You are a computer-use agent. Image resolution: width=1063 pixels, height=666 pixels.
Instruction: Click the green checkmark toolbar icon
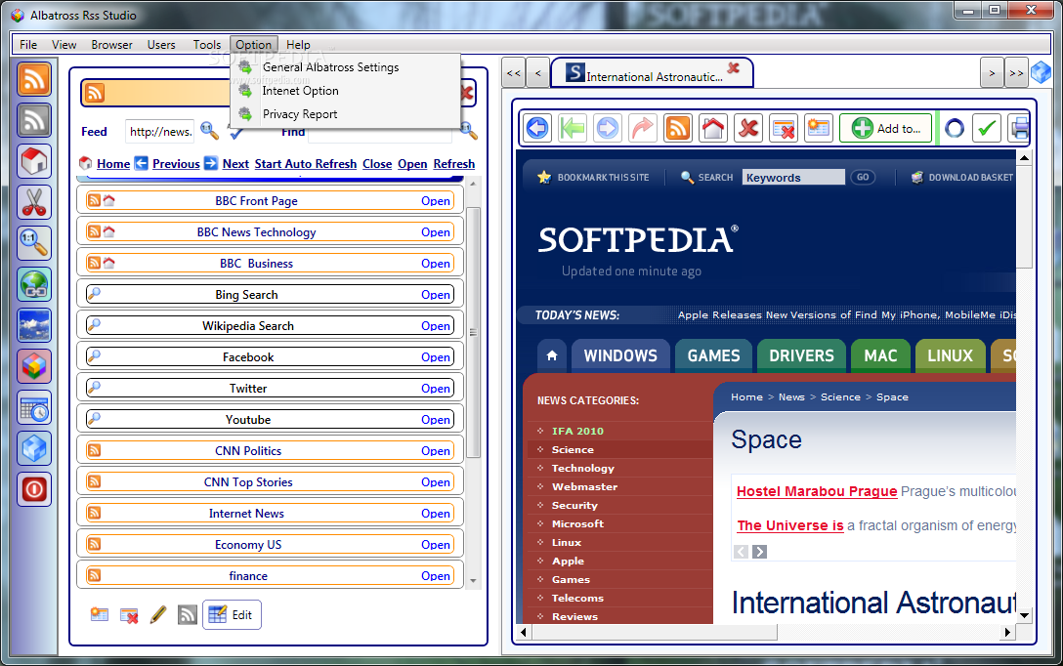coord(987,128)
